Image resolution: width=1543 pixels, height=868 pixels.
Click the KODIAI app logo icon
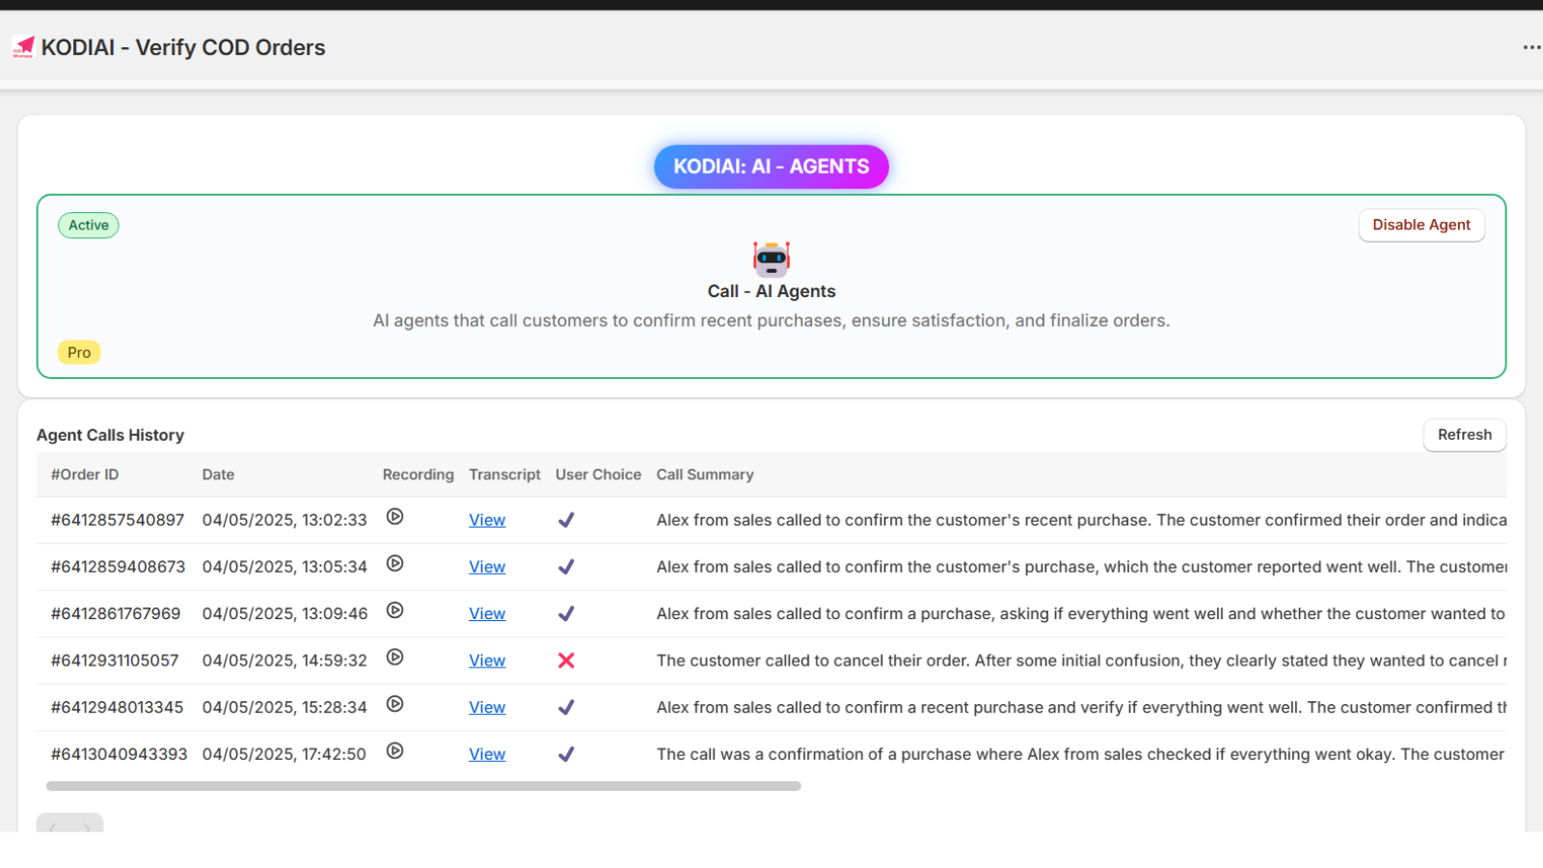(x=23, y=47)
